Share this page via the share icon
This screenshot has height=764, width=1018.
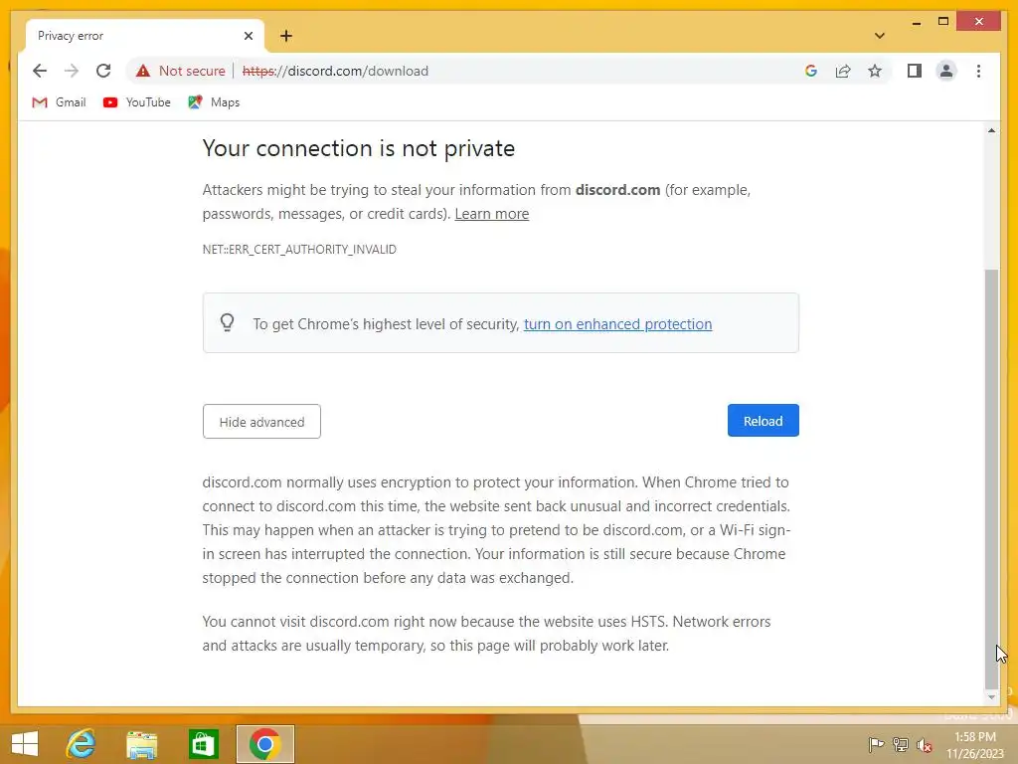click(843, 71)
